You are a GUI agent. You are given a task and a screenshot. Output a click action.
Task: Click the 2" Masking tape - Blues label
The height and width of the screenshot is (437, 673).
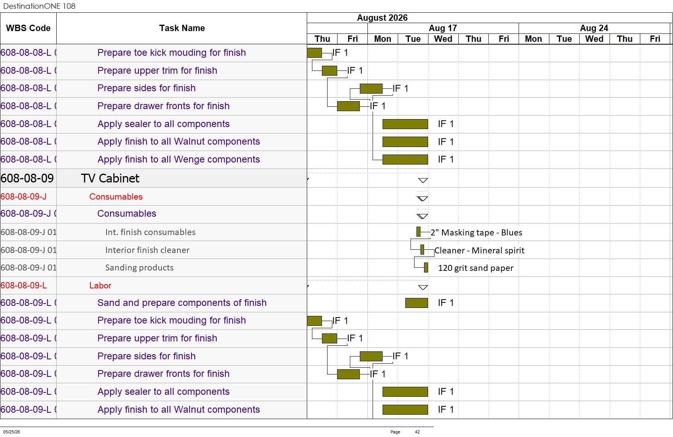coord(476,233)
